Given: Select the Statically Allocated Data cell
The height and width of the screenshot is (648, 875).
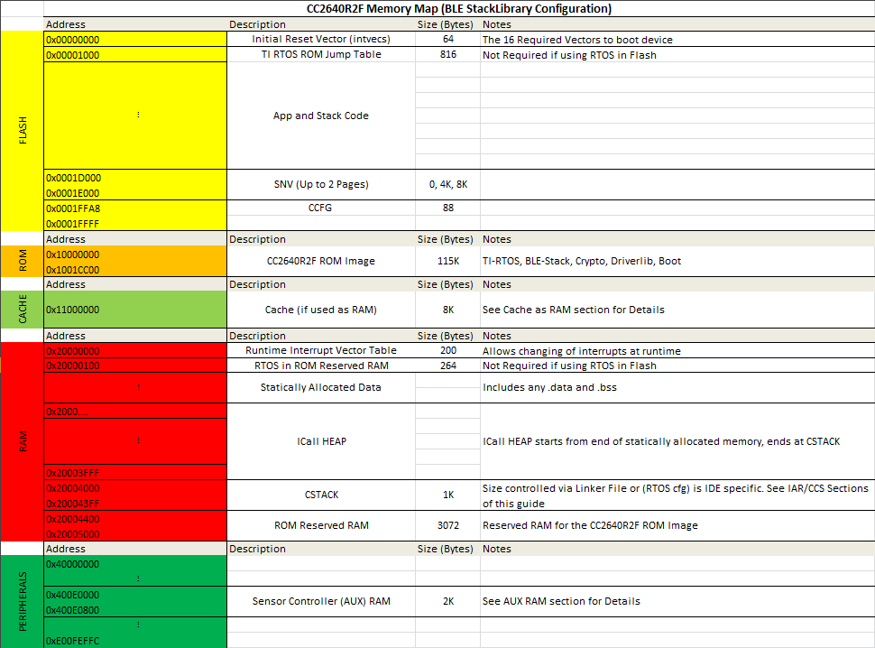Looking at the screenshot, I should [321, 387].
